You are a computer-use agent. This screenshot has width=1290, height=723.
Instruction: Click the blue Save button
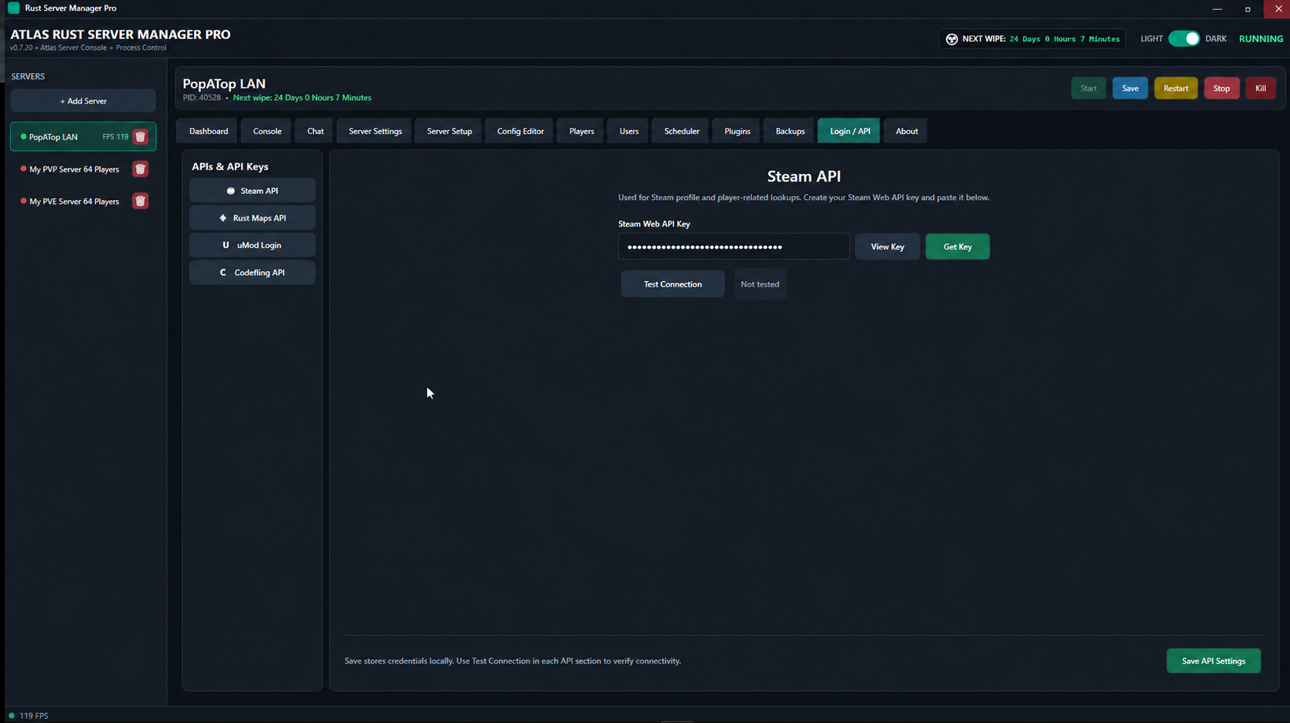coord(1130,89)
